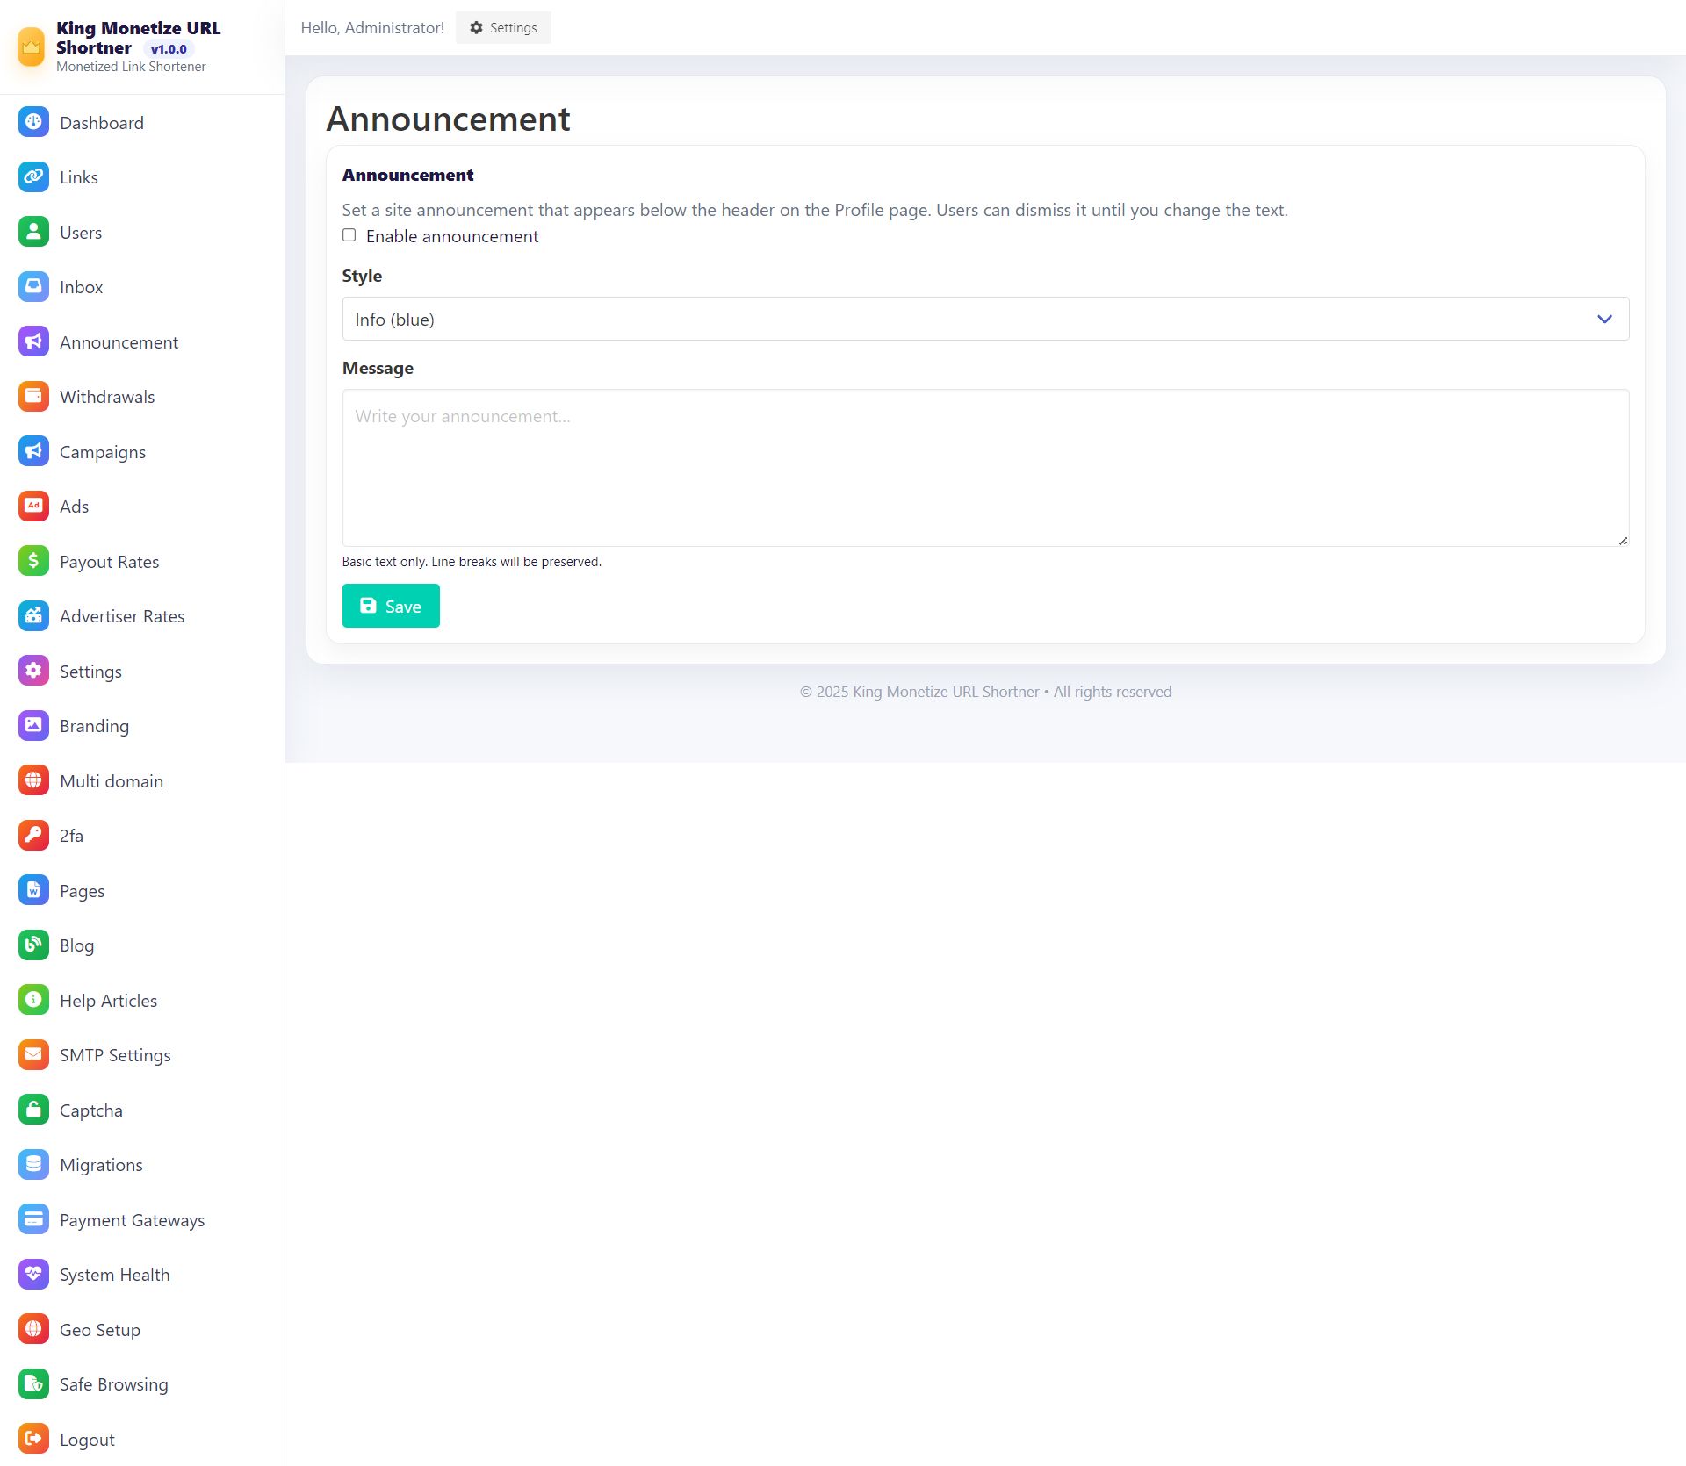Open the Style dropdown Info (blue)
This screenshot has width=1686, height=1466.
click(966, 320)
